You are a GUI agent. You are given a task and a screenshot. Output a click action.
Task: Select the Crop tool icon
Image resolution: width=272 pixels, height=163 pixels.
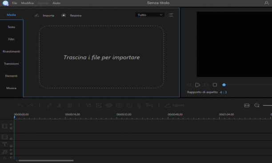click(x=88, y=105)
